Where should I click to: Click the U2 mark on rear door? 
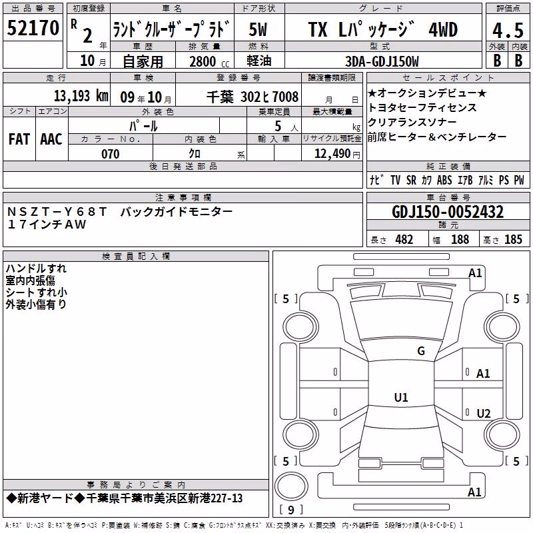tap(484, 413)
